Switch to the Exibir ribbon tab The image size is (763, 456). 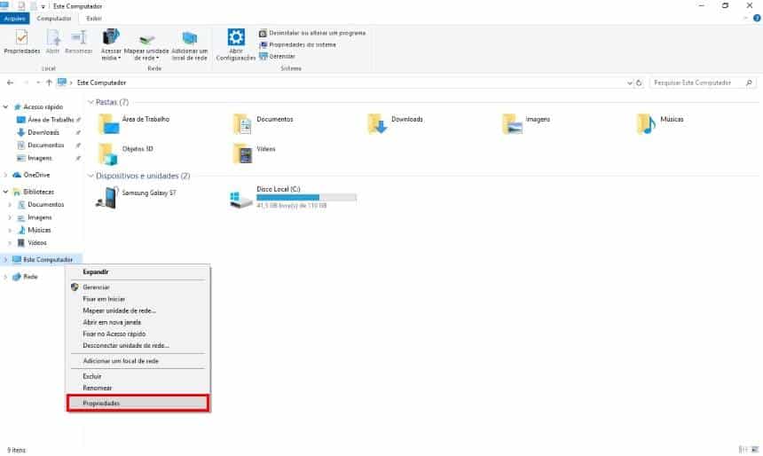[x=94, y=19]
